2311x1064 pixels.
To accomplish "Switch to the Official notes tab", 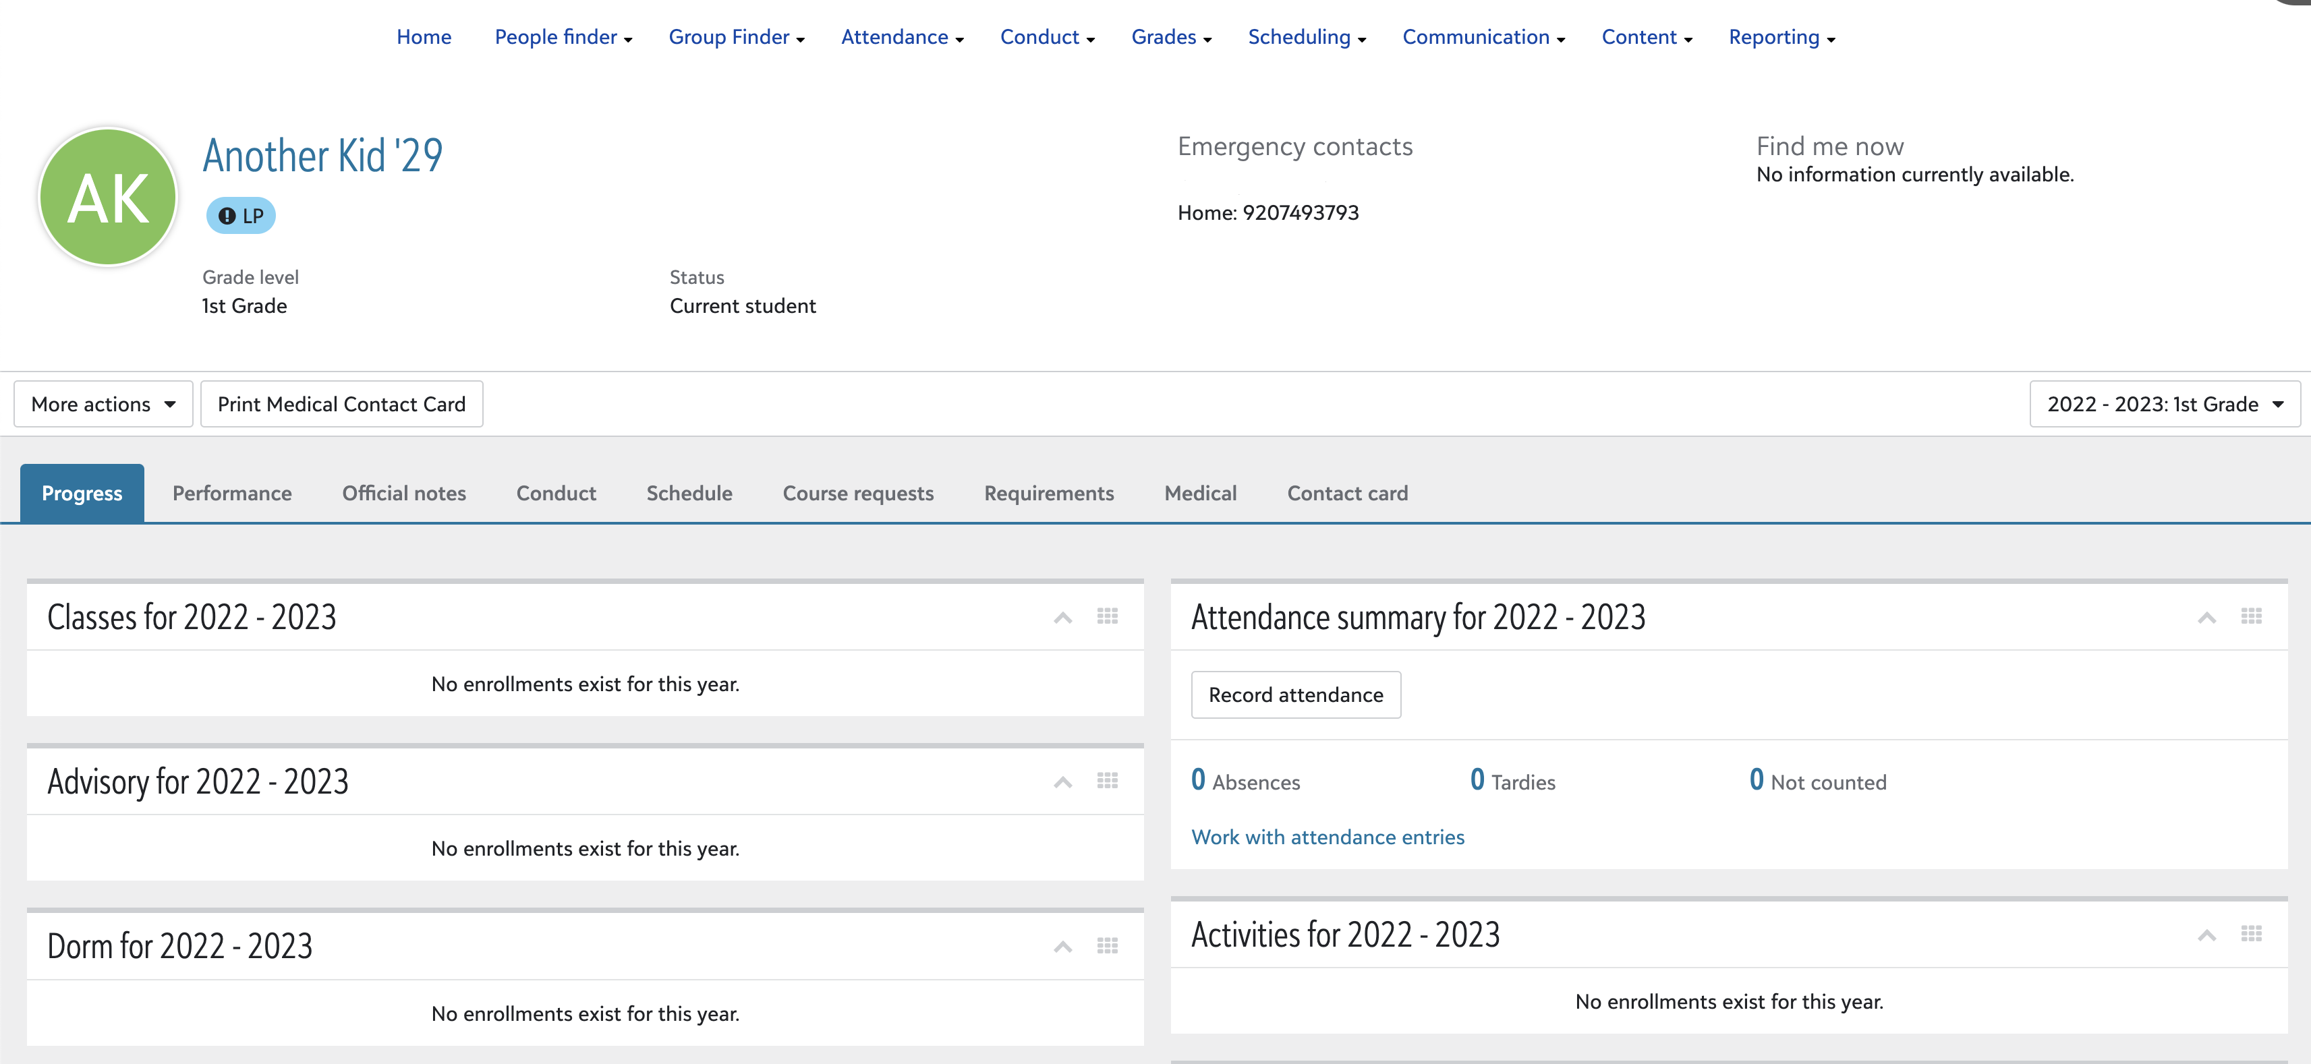I will click(403, 494).
